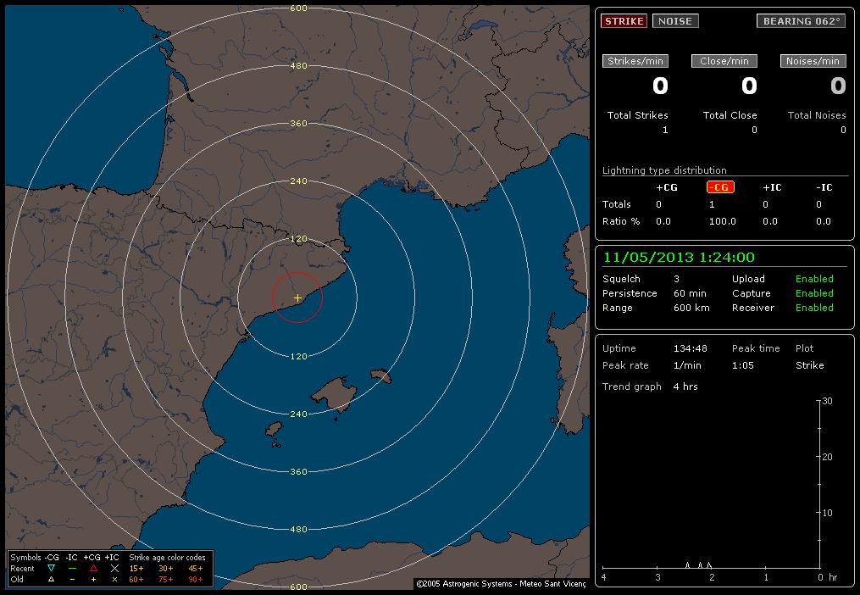Click the Total Close label
Screen dimensions: 860x595
pos(730,115)
